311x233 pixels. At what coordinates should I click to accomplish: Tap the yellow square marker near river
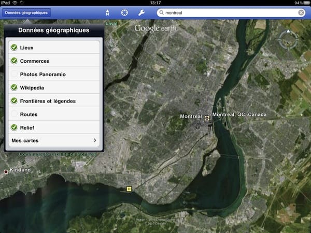(130, 190)
